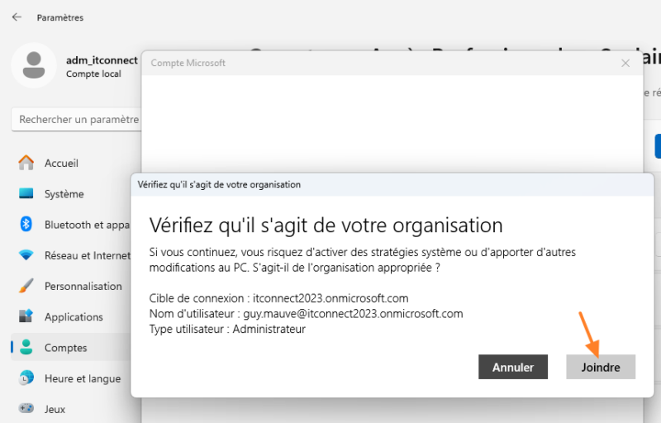The width and height of the screenshot is (661, 423).
Task: Click the adm_itconnect account name
Action: pyautogui.click(x=102, y=60)
